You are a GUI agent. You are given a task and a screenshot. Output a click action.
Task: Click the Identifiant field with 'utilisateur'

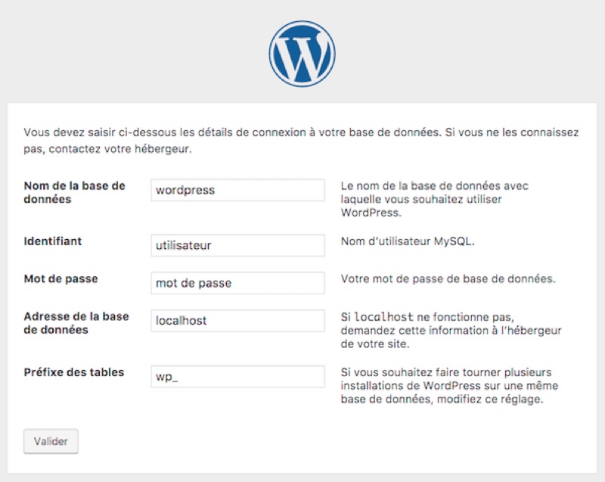pos(237,245)
